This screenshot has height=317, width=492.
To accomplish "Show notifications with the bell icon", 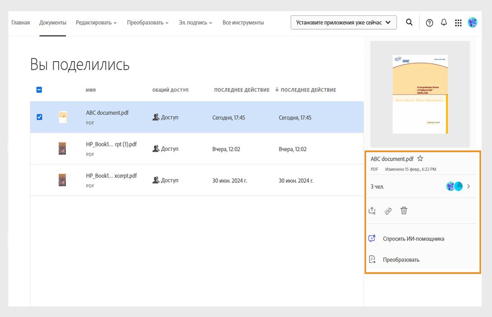I will pyautogui.click(x=444, y=22).
